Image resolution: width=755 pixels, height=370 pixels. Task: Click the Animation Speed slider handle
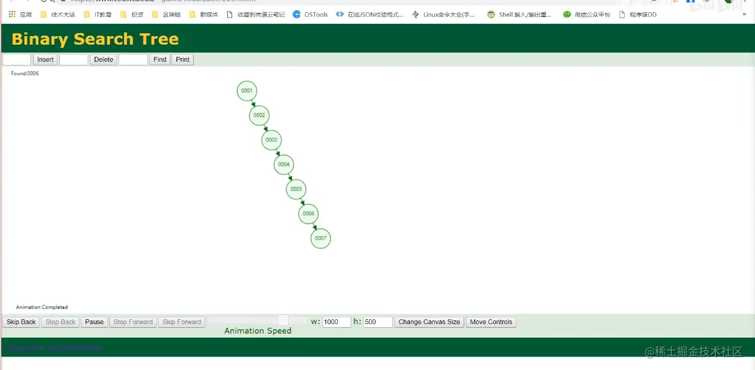pyautogui.click(x=283, y=320)
